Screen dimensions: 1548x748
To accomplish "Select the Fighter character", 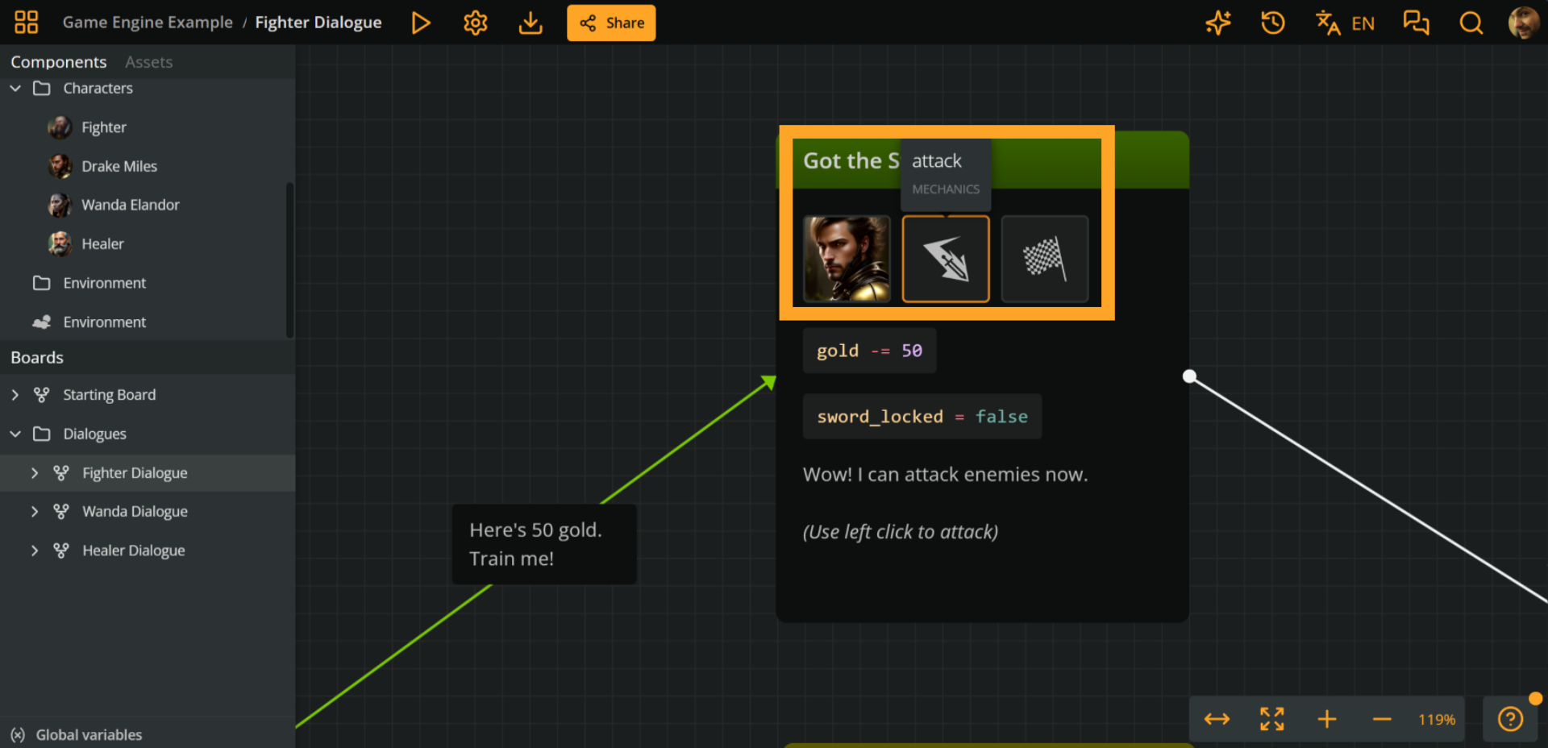I will 103,127.
